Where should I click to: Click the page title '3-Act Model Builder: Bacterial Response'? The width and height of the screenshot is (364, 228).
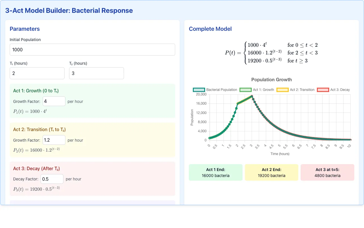(69, 11)
